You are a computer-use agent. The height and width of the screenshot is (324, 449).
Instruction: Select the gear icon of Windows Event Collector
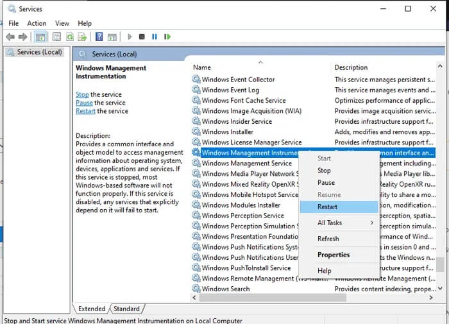coord(196,80)
